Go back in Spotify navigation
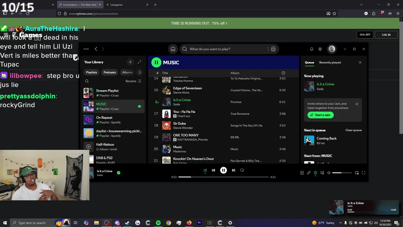The width and height of the screenshot is (403, 227). [x=96, y=49]
